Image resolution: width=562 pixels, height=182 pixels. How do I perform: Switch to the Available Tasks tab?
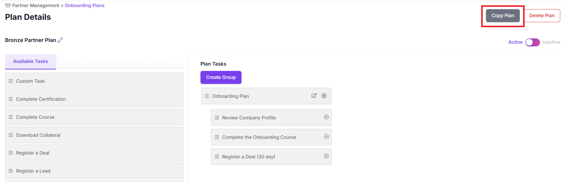tap(31, 61)
